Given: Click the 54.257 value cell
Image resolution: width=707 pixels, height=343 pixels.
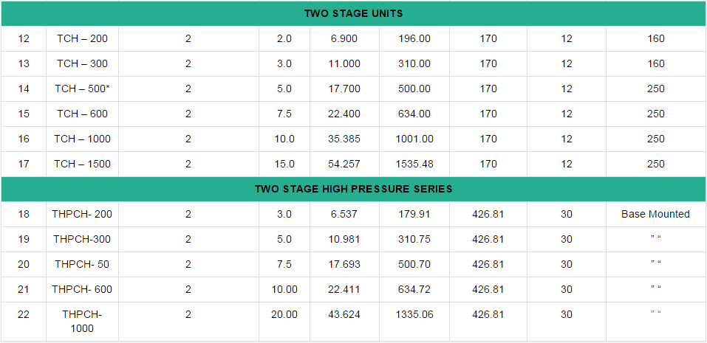Looking at the screenshot, I should pyautogui.click(x=344, y=164).
